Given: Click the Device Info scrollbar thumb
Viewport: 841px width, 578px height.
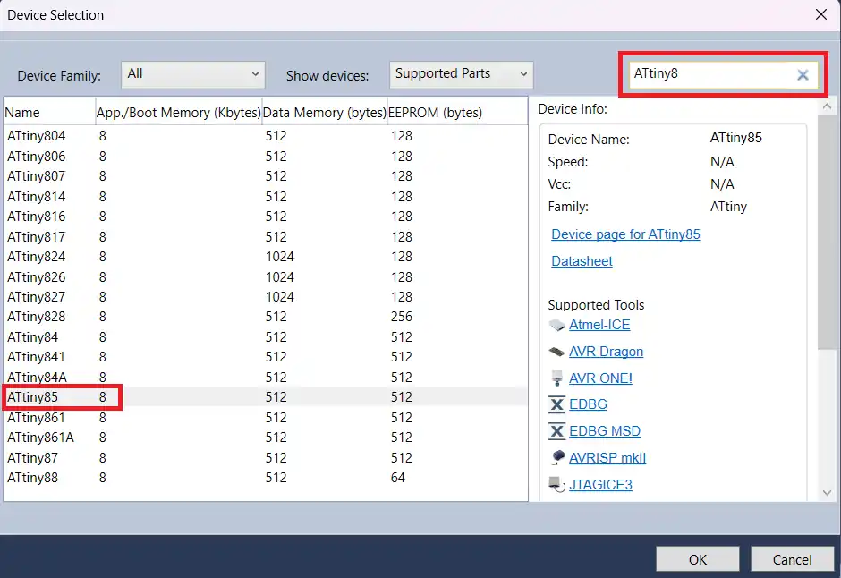Looking at the screenshot, I should click(827, 231).
